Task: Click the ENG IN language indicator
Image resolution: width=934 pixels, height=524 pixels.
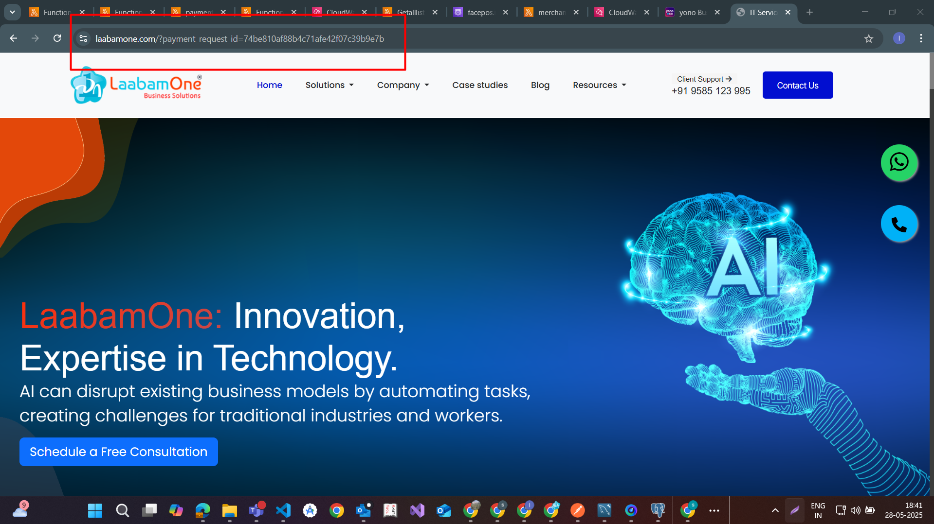Action: (818, 510)
